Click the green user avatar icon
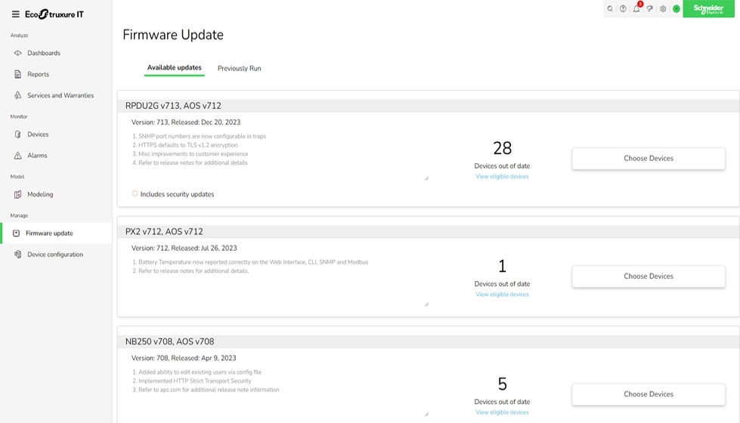Screen dimensions: 740x423 pos(676,9)
